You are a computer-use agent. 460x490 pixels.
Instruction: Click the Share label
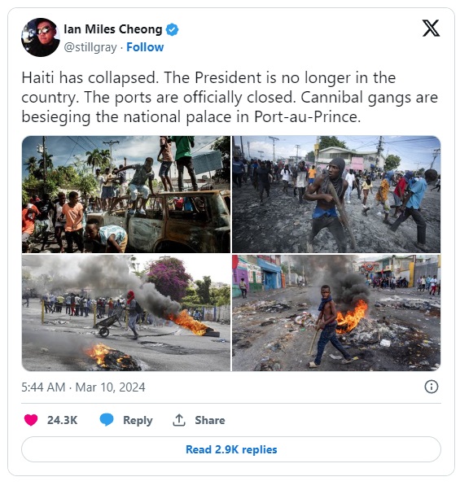point(210,420)
